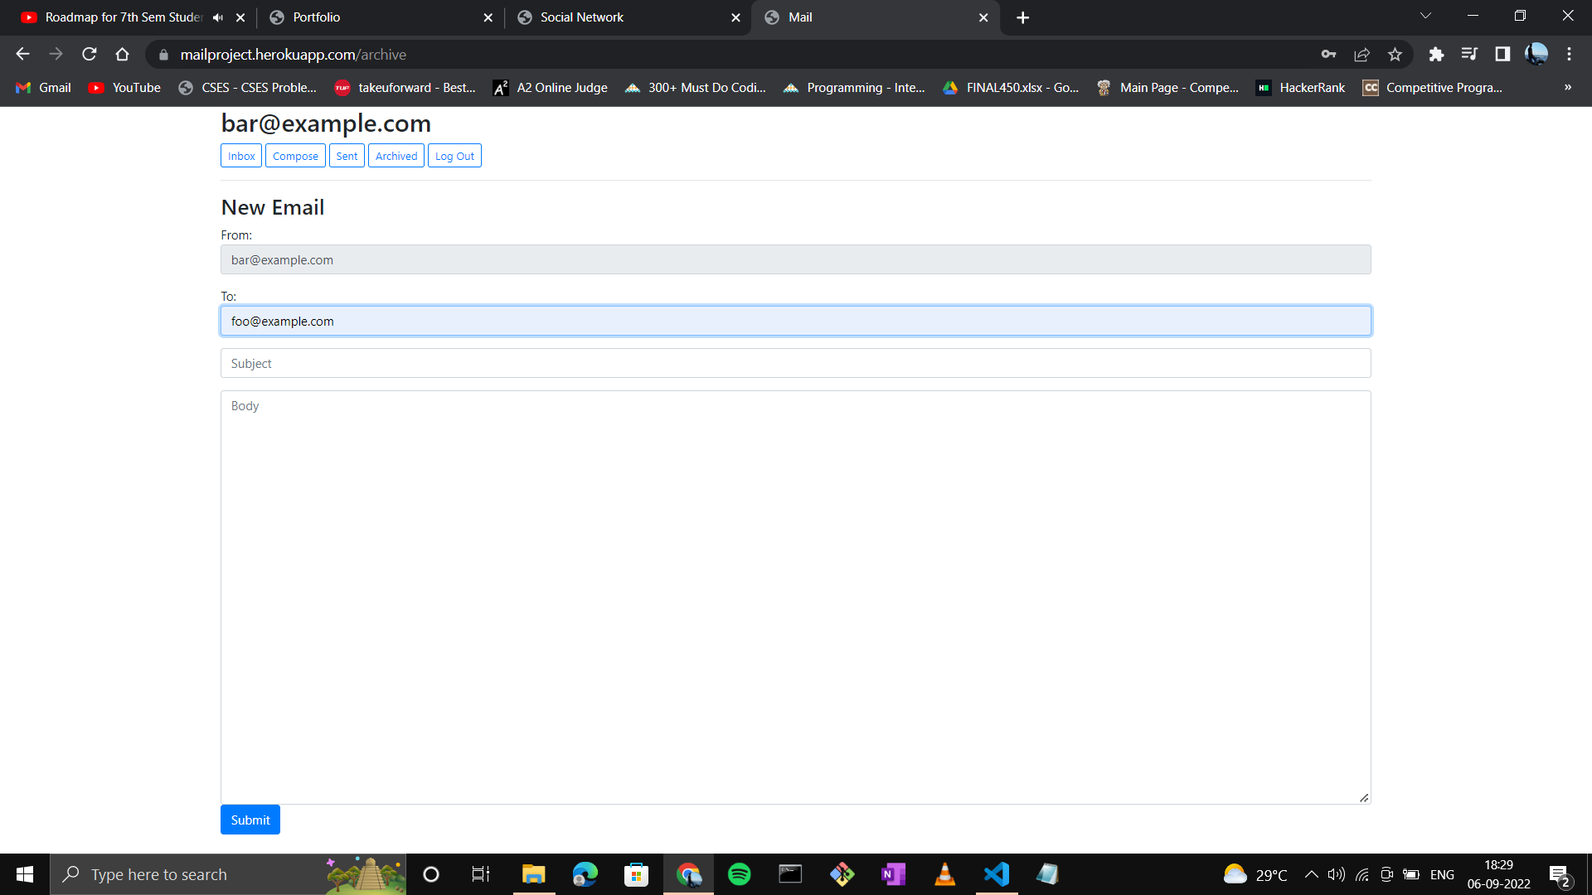1592x895 pixels.
Task: Show hidden icons in the system tray
Action: tap(1312, 873)
